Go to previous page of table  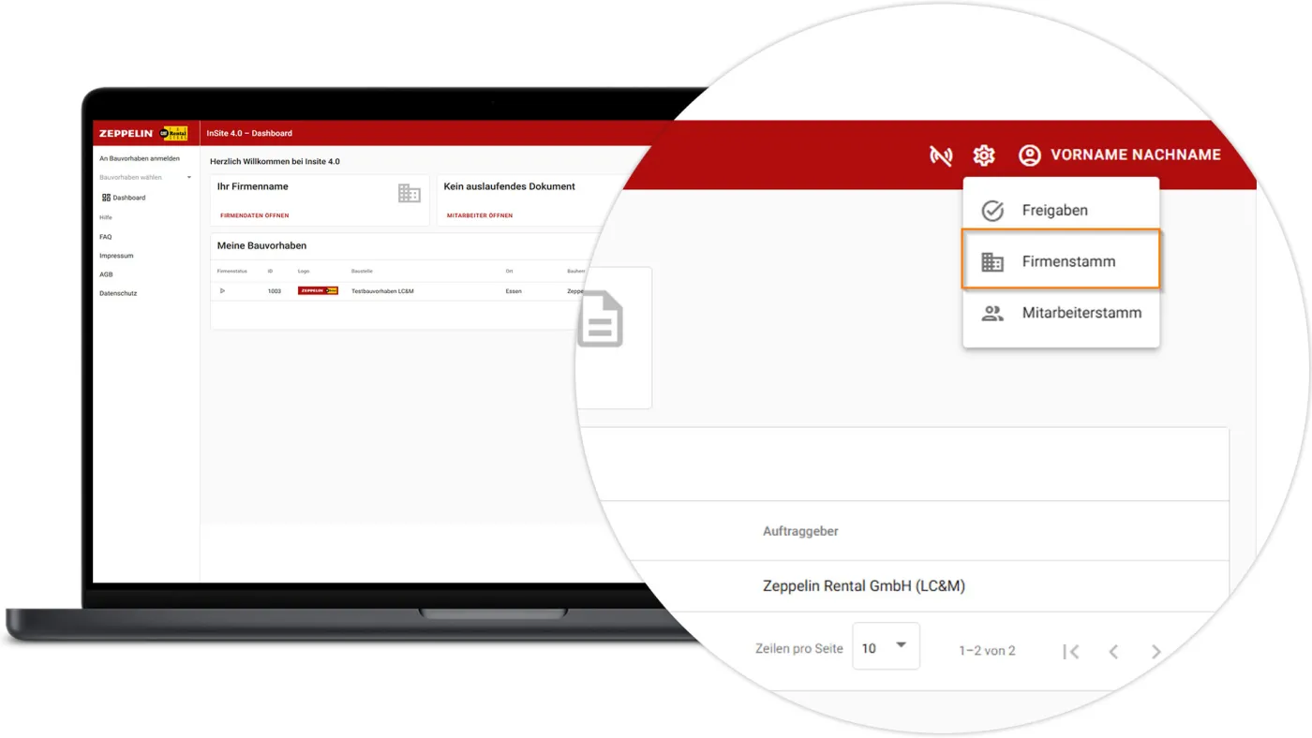pyautogui.click(x=1113, y=652)
